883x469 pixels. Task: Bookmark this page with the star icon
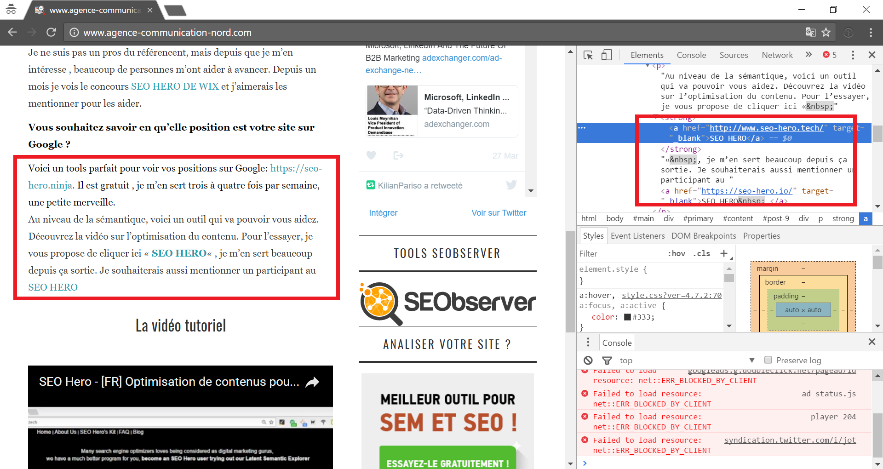pos(826,32)
